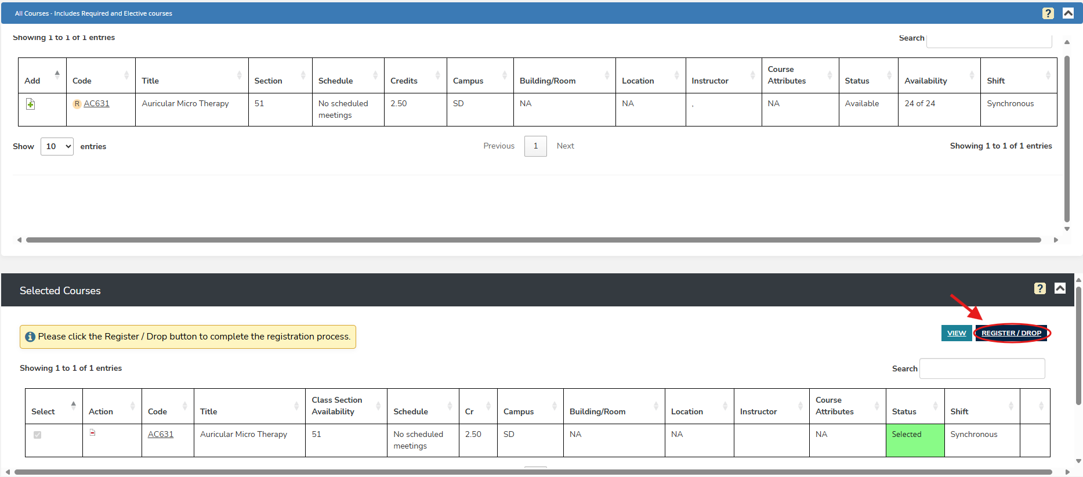The width and height of the screenshot is (1083, 477).
Task: Click the Search field in All Courses
Action: [988, 39]
